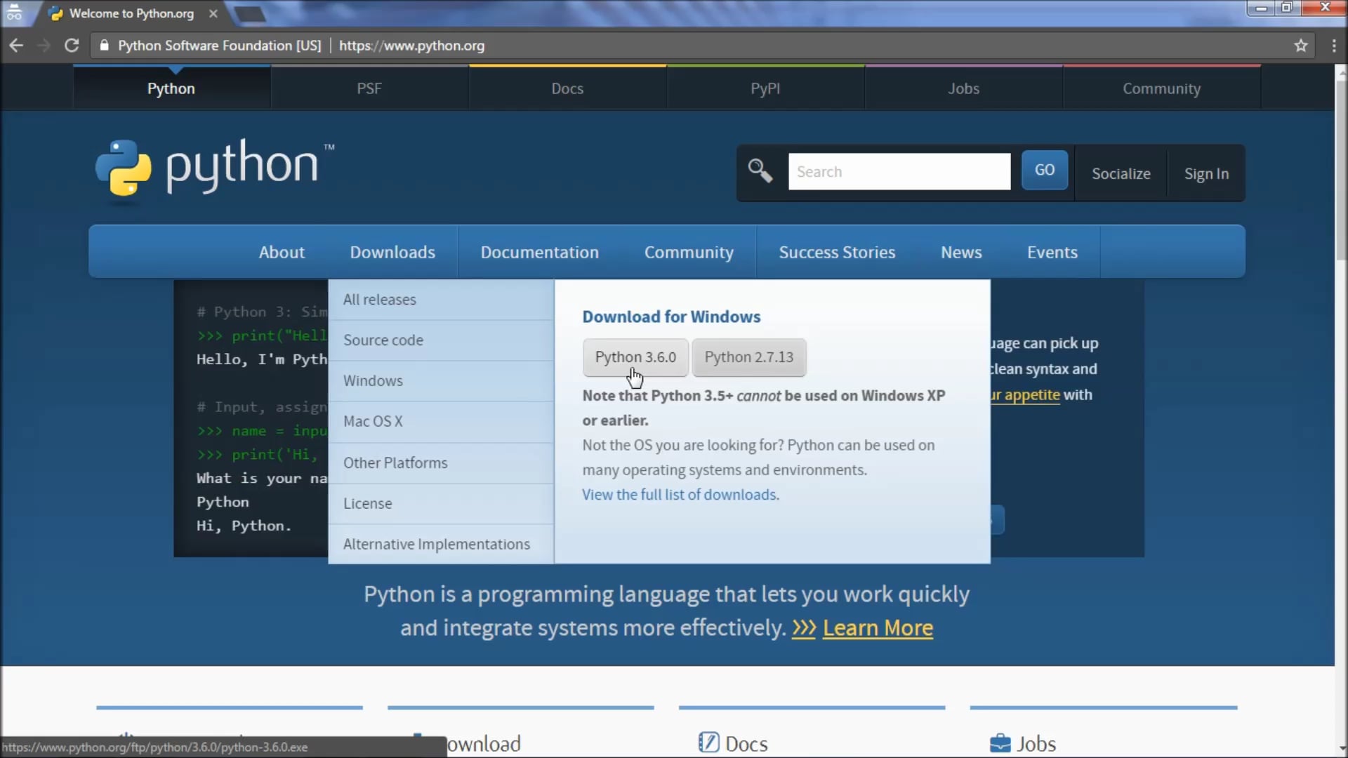Reload the current page
This screenshot has width=1348, height=758.
coord(71,45)
